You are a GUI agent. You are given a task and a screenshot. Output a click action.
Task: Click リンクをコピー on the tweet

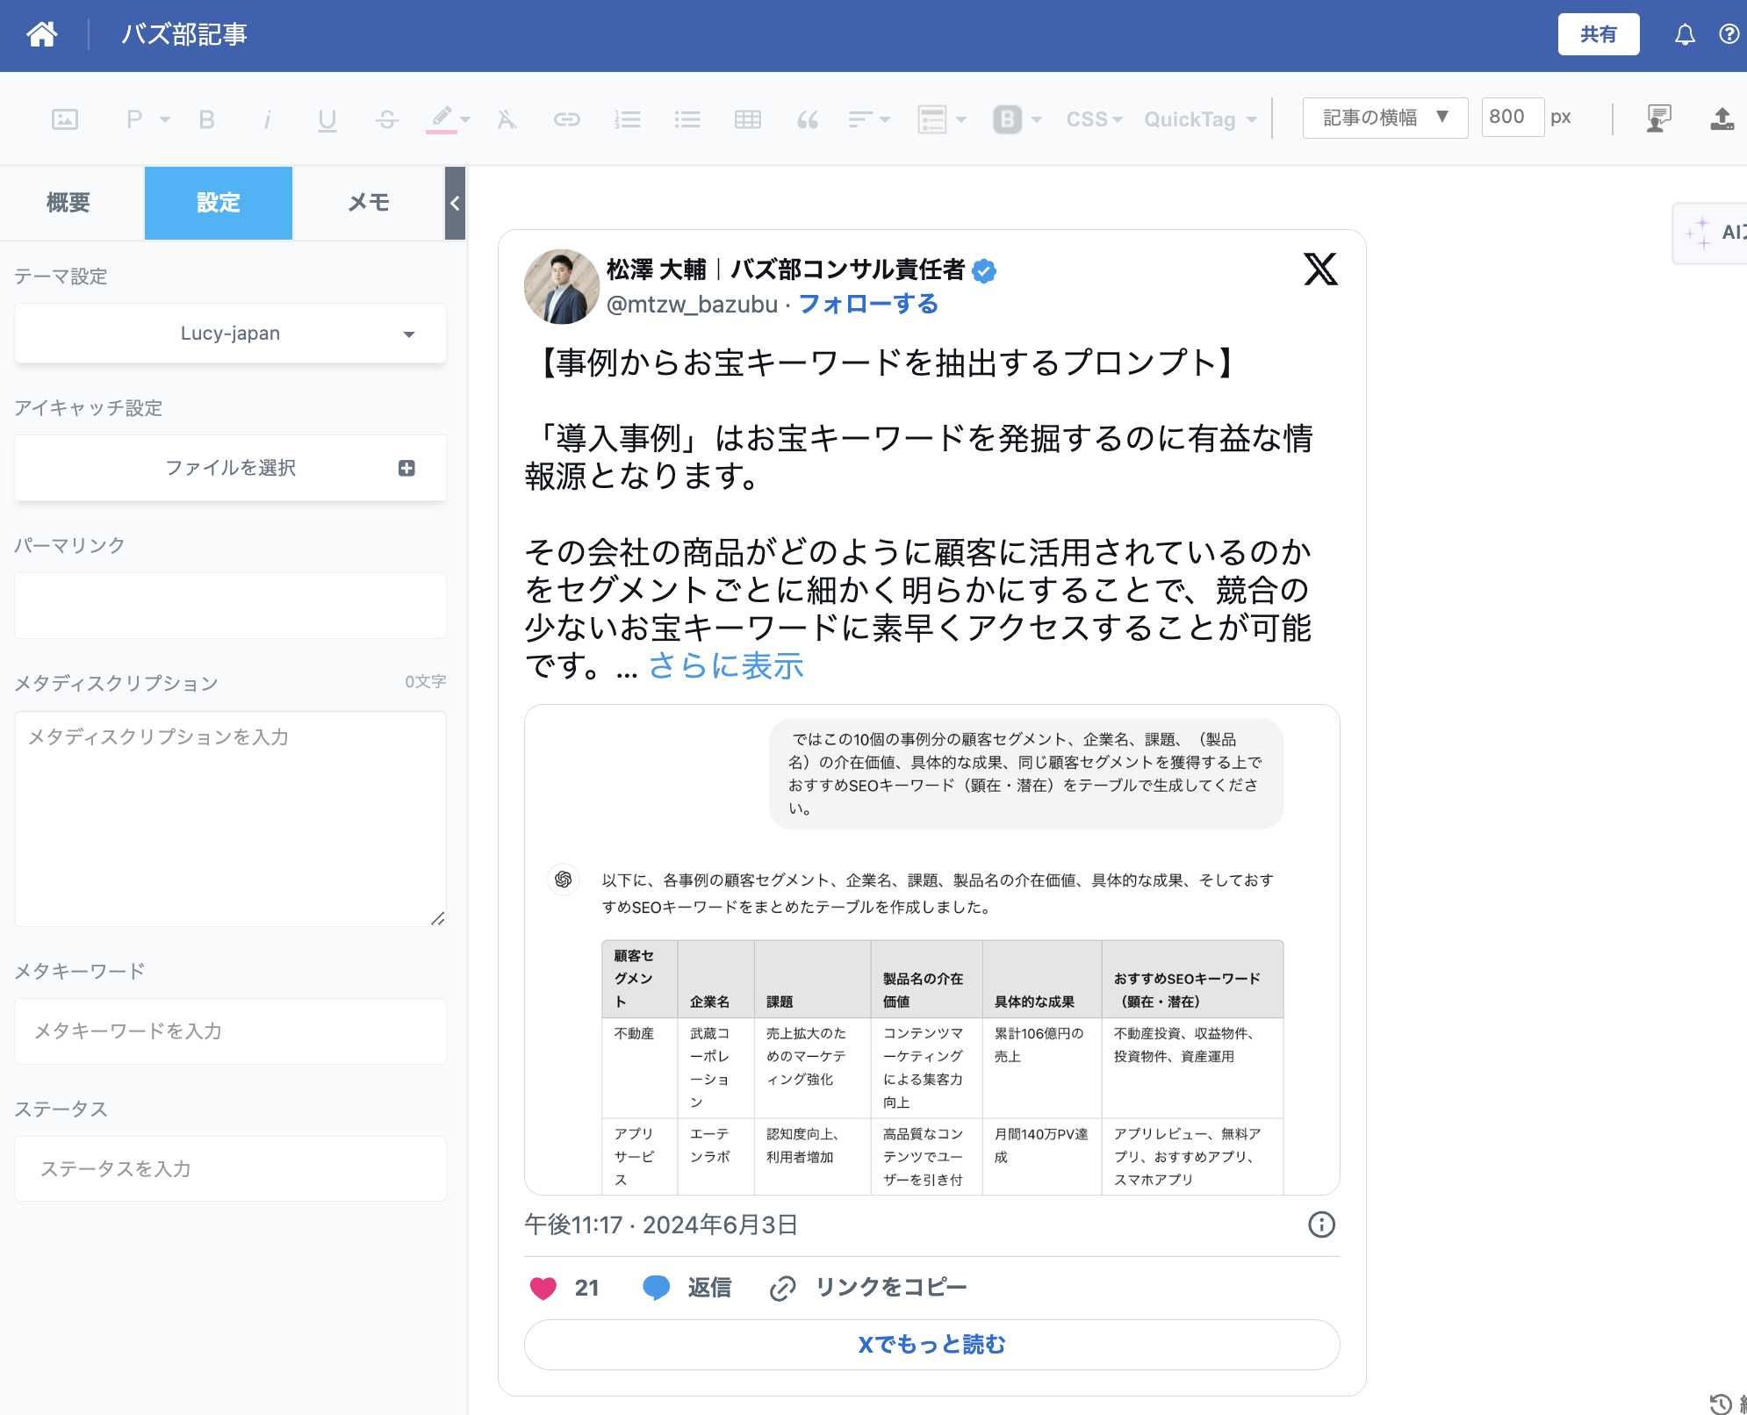[890, 1288]
